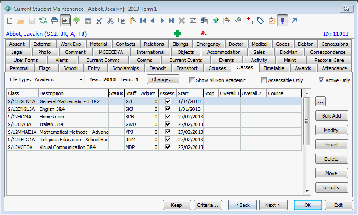Go to previous record arrow
The image size is (358, 215).
[153, 21]
